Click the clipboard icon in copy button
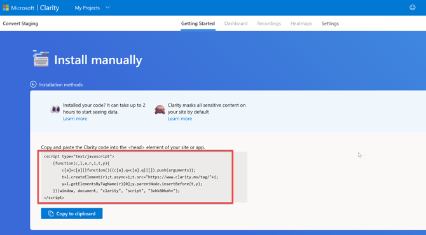The width and height of the screenshot is (426, 235). 51,213
